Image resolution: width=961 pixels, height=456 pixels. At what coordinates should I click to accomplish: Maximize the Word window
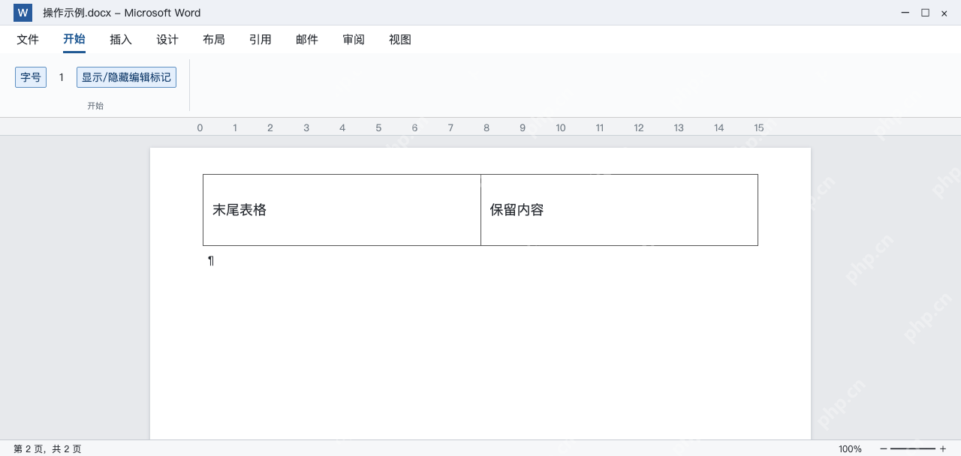point(925,13)
